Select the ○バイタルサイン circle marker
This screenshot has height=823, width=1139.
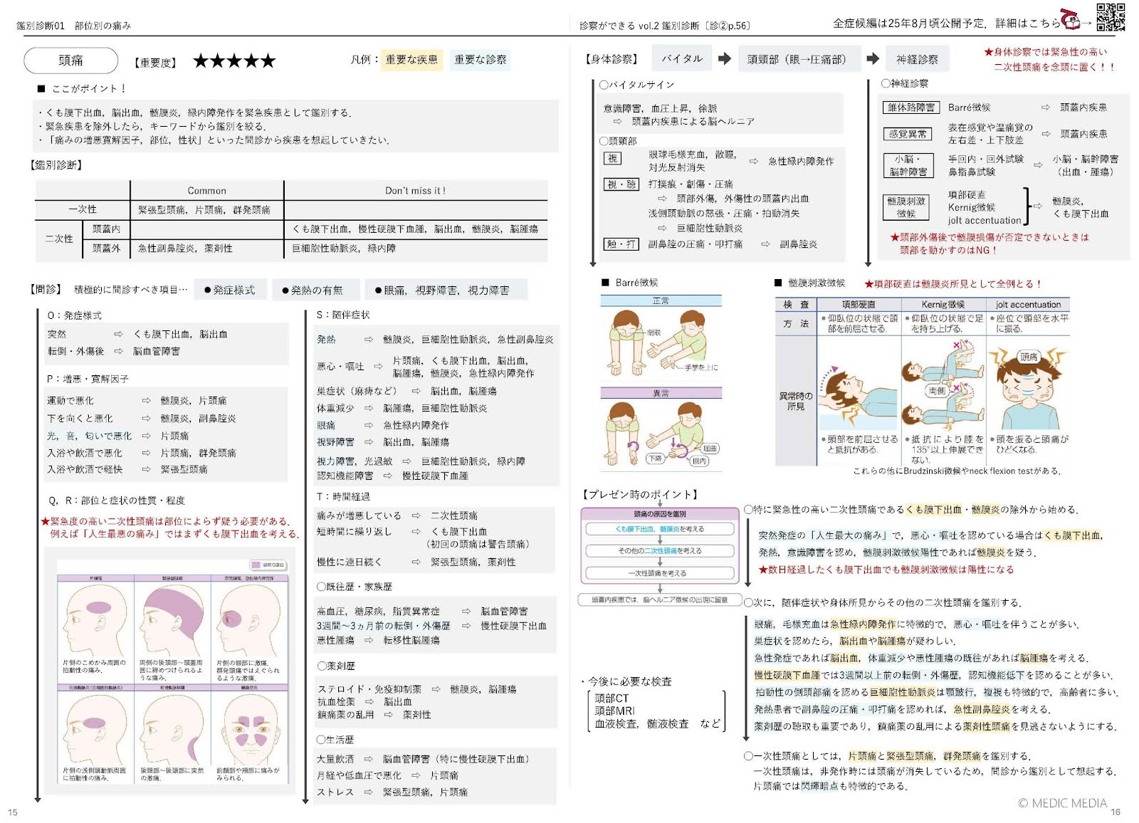tap(604, 85)
